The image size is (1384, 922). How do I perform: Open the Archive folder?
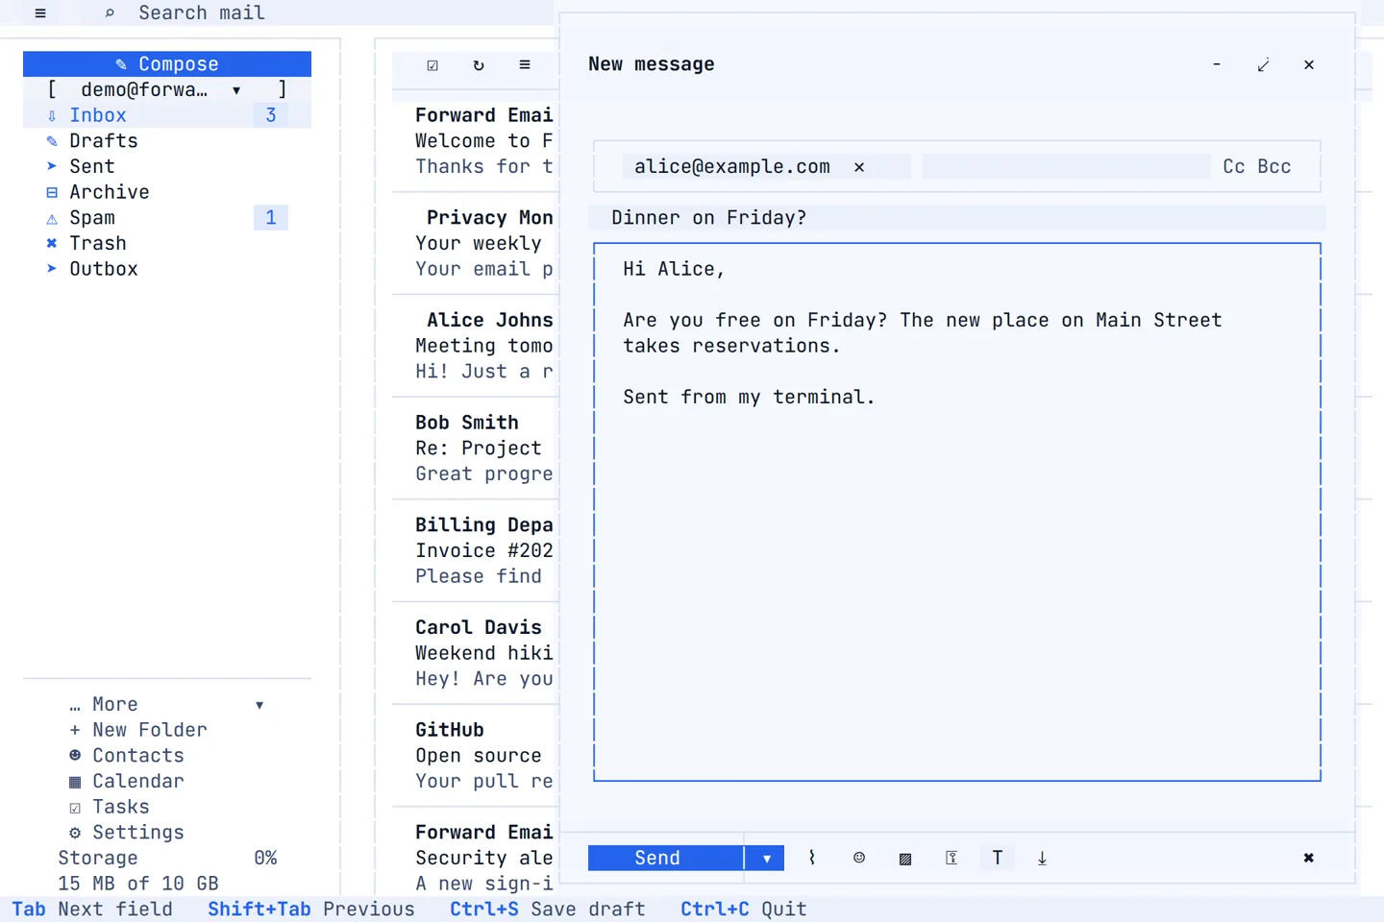[x=167, y=192]
